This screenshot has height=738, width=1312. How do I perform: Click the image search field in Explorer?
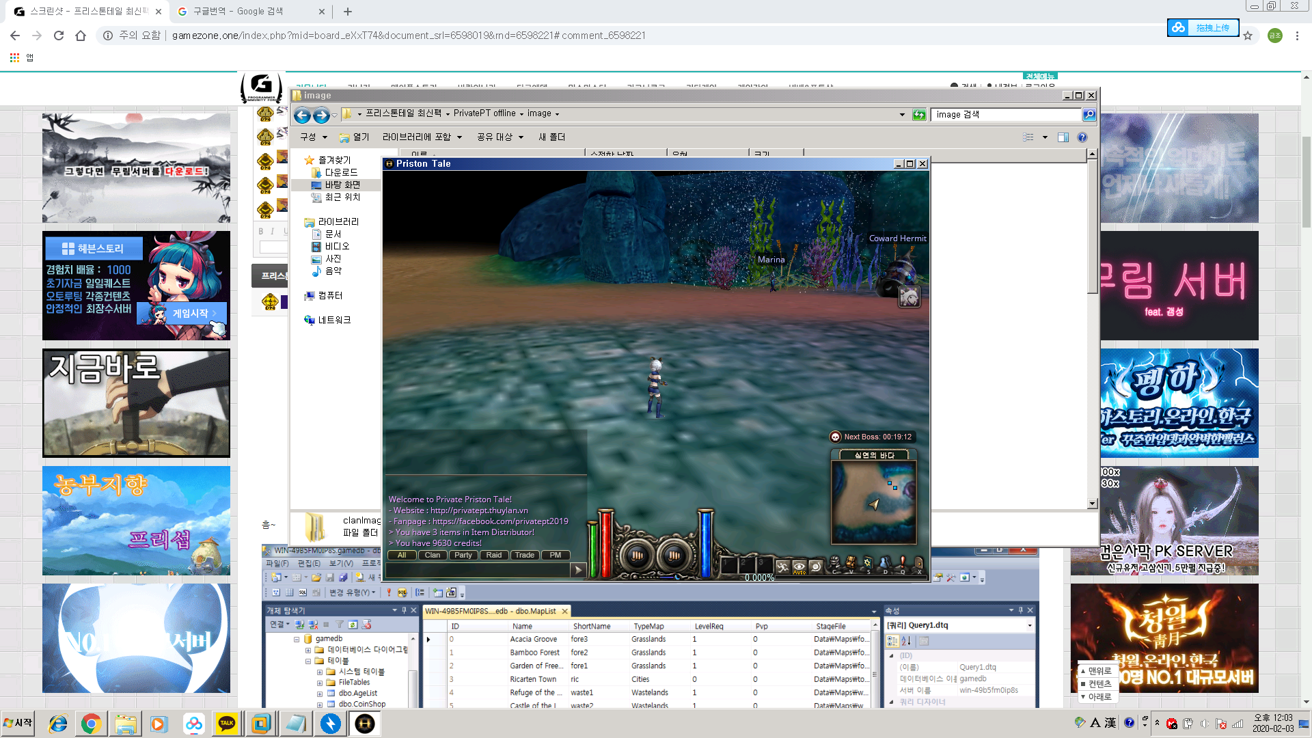1005,115
